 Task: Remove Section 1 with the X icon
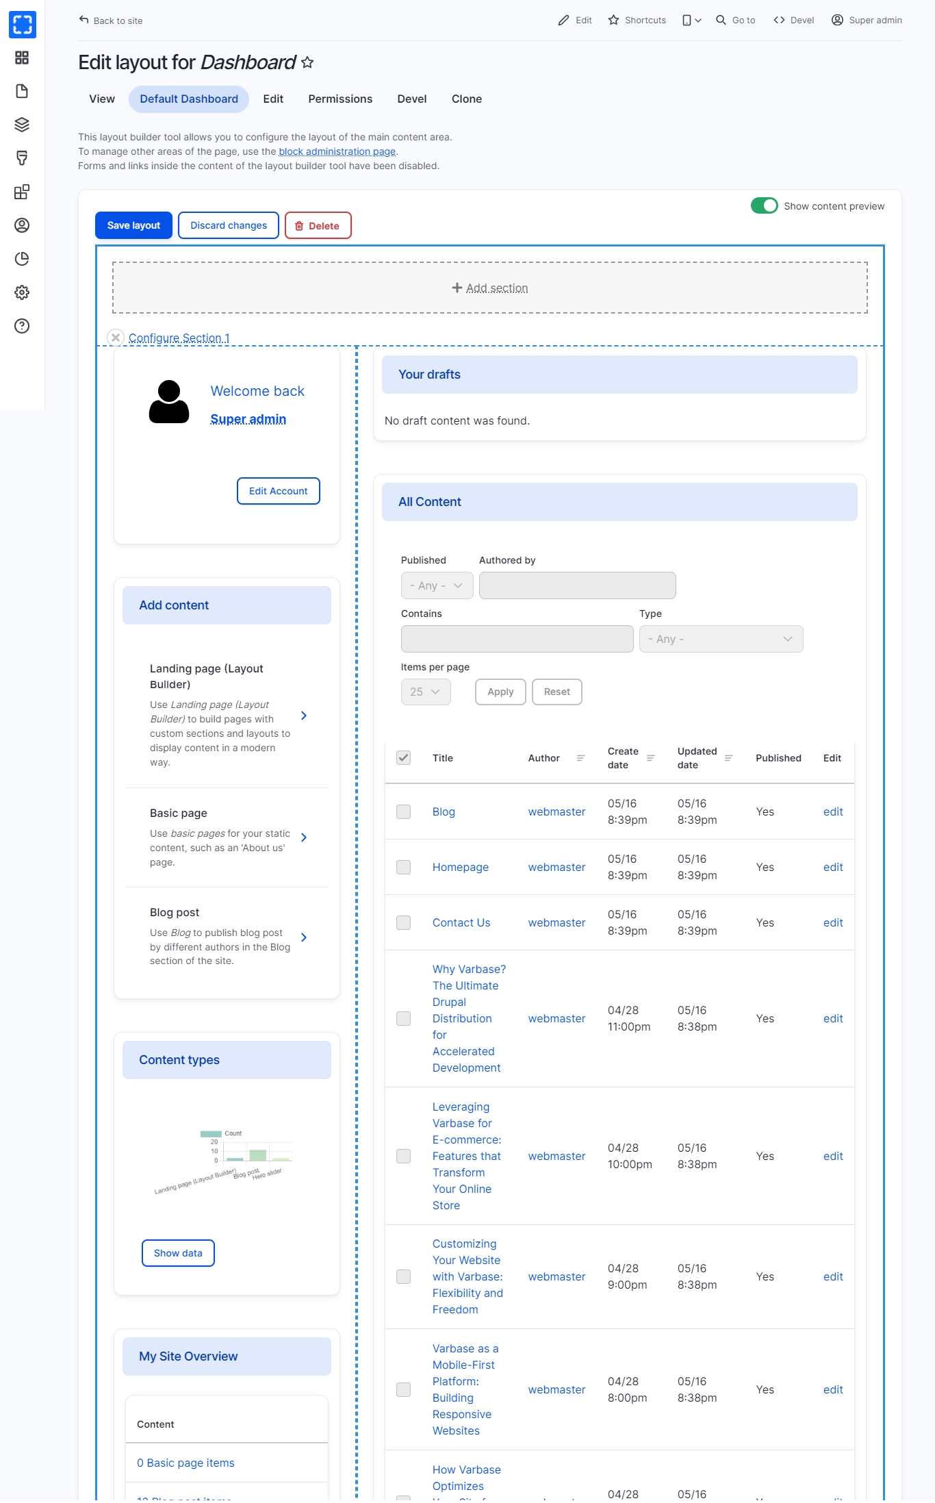pos(116,338)
